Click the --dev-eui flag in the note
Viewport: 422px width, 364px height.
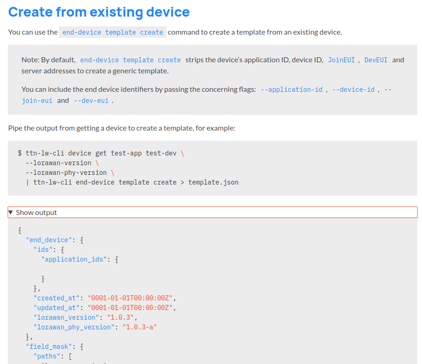(92, 100)
